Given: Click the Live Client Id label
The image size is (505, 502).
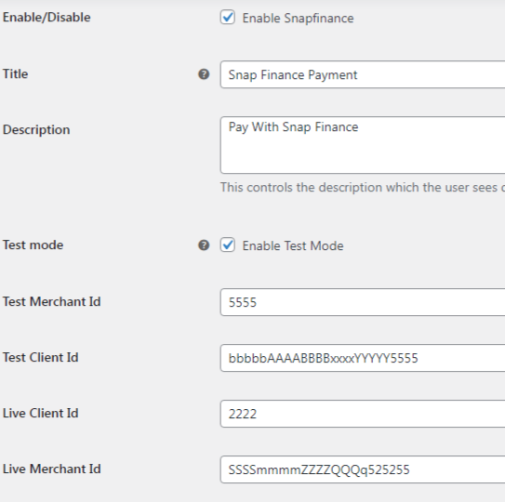Looking at the screenshot, I should pyautogui.click(x=41, y=413).
